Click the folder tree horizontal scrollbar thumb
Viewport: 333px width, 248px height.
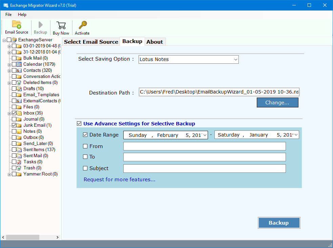[x=22, y=237]
